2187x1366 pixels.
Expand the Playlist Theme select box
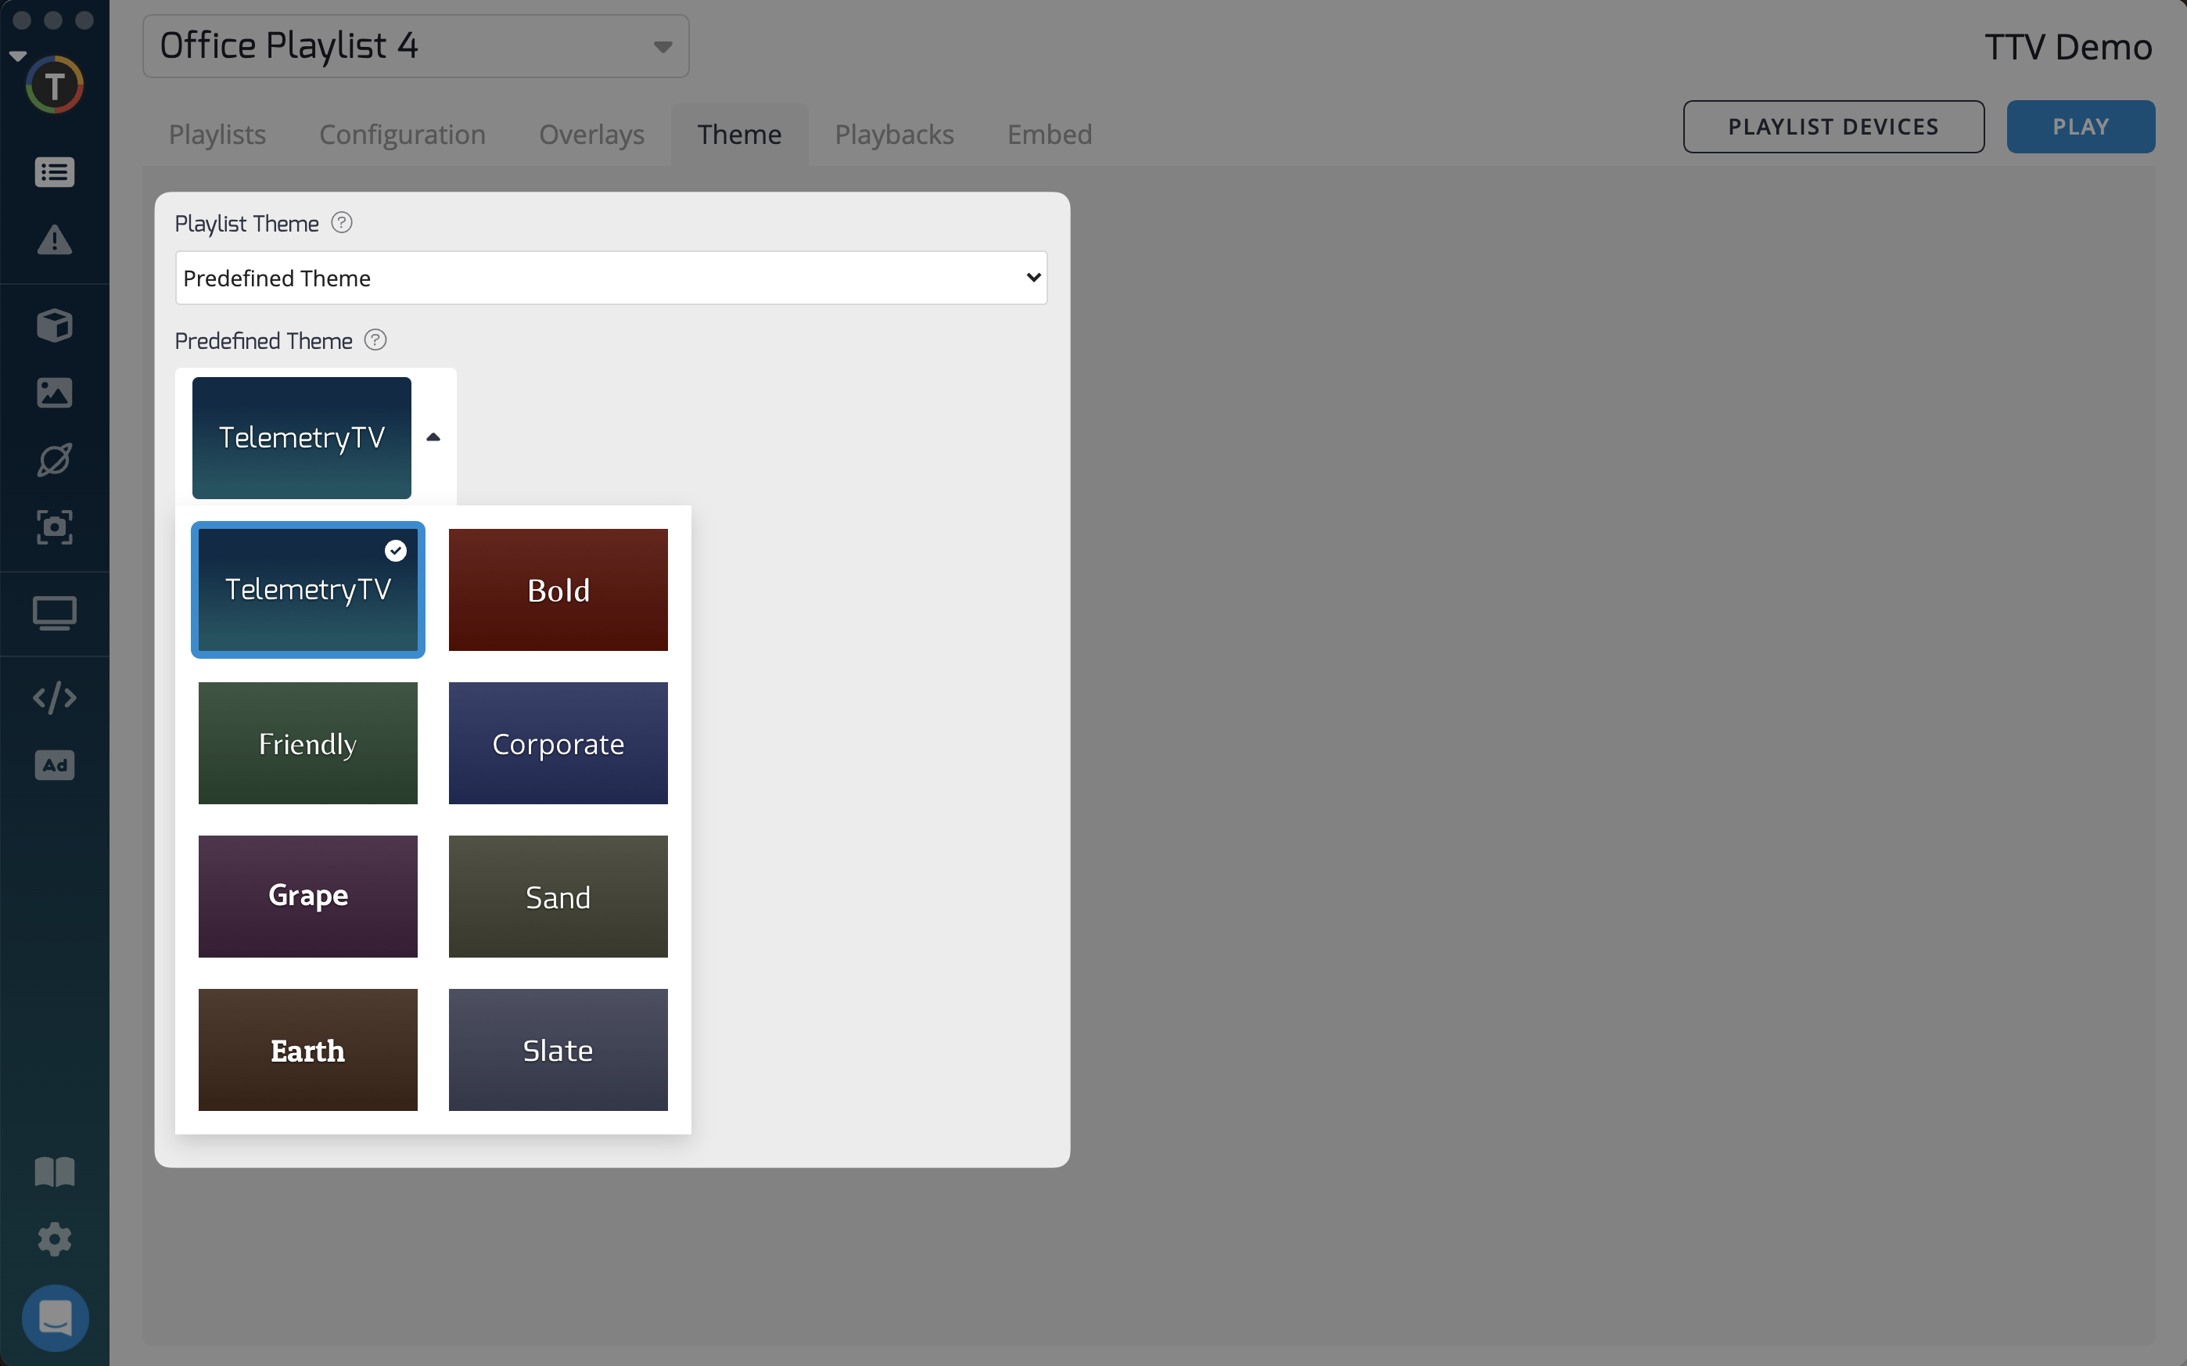(x=612, y=279)
